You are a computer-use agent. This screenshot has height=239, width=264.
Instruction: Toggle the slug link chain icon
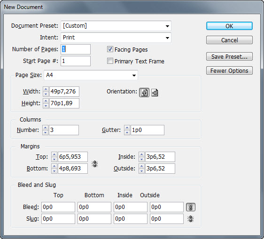point(191,219)
